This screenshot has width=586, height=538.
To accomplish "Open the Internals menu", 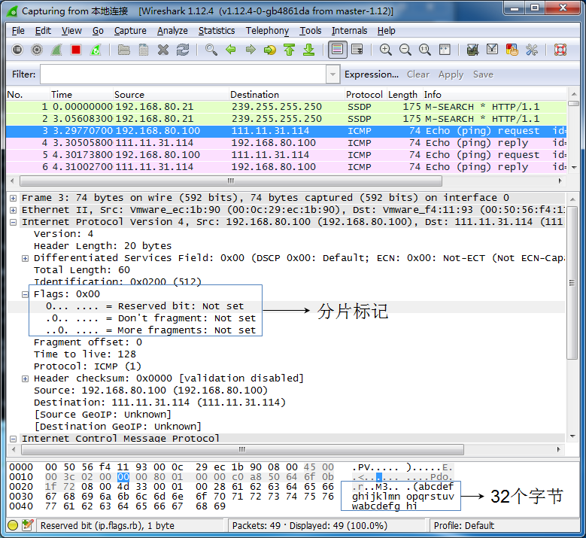I will (x=349, y=31).
